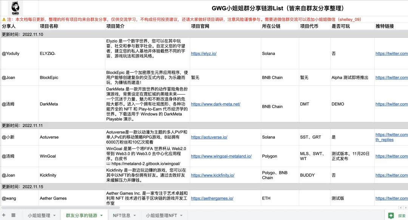The image size is (408, 220).
Task: Select the sheet title GWG小姐姐群分享链游List
Action: pos(278,8)
